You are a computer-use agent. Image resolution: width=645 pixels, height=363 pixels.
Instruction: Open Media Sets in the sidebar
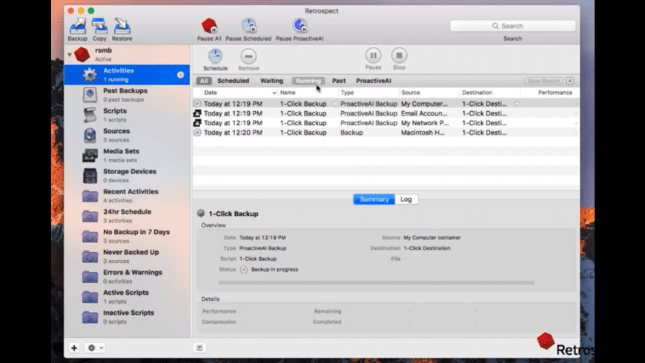click(x=127, y=156)
